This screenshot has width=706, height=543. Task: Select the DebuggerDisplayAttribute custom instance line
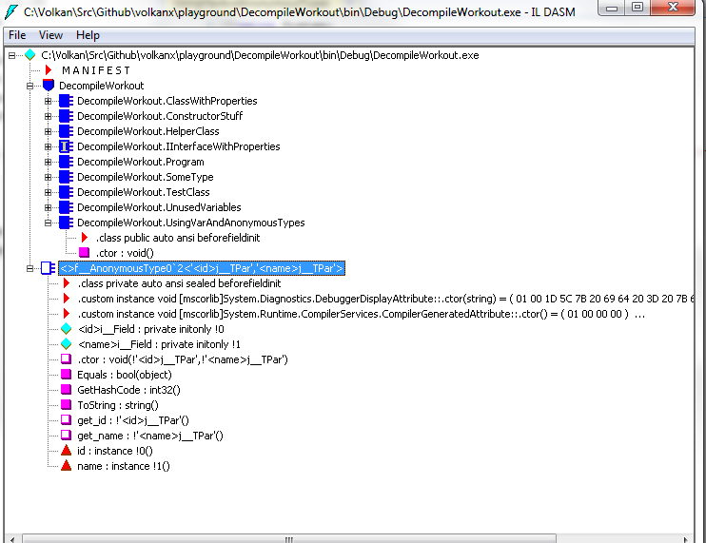point(381,299)
